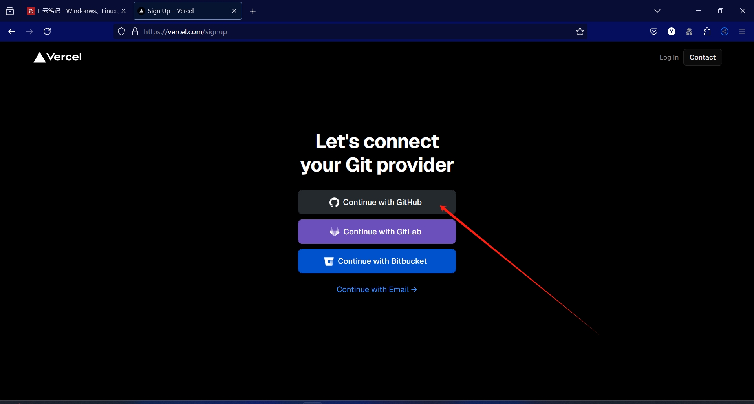
Task: Click the shield tracking protection icon
Action: (121, 32)
